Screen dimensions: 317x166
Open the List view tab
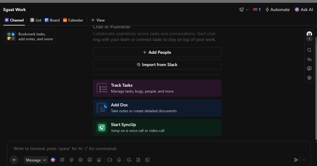point(36,20)
